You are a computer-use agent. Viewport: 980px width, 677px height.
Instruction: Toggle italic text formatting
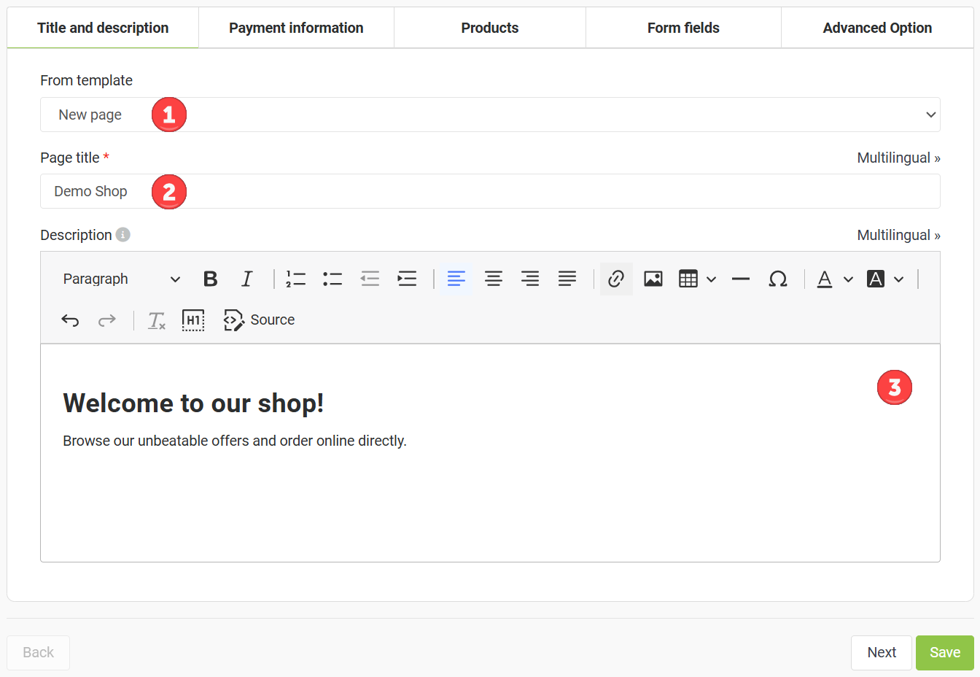[x=247, y=279]
